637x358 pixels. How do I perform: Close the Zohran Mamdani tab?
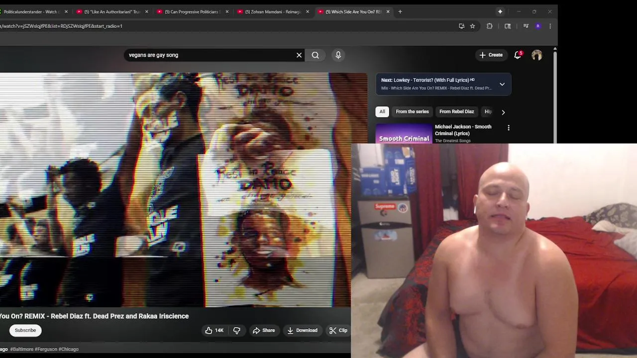(308, 11)
